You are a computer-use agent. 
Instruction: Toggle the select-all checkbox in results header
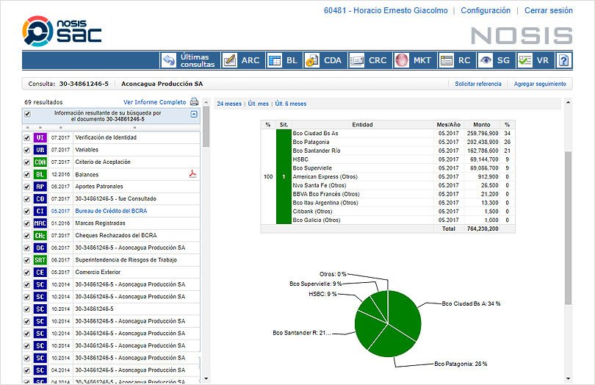pyautogui.click(x=27, y=114)
